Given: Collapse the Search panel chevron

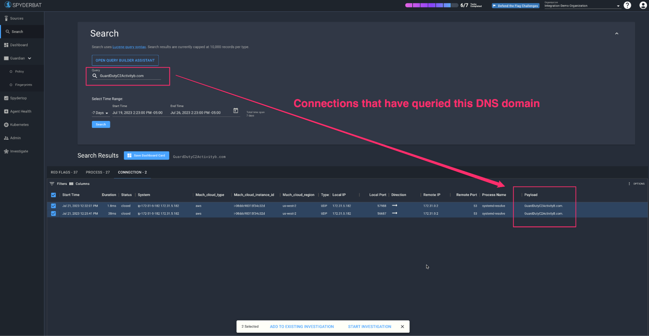Looking at the screenshot, I should [617, 34].
